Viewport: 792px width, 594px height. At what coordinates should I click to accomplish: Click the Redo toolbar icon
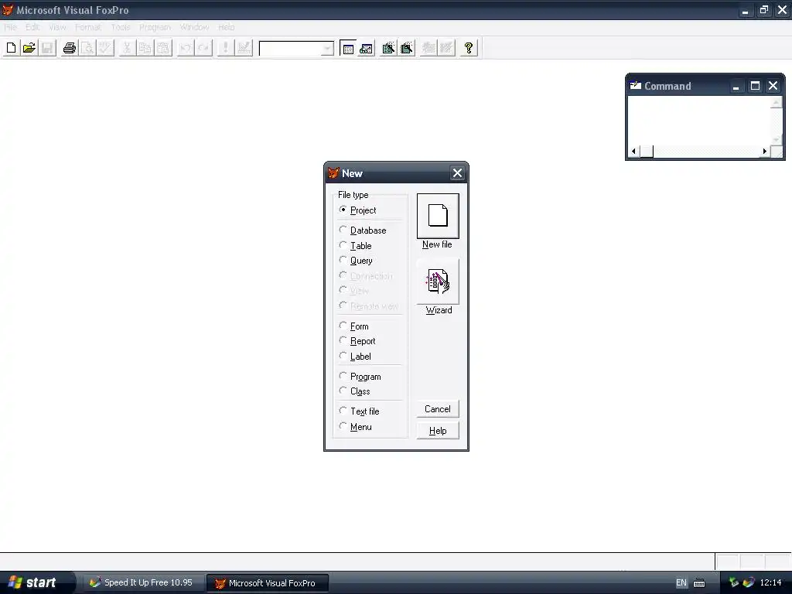pos(203,48)
